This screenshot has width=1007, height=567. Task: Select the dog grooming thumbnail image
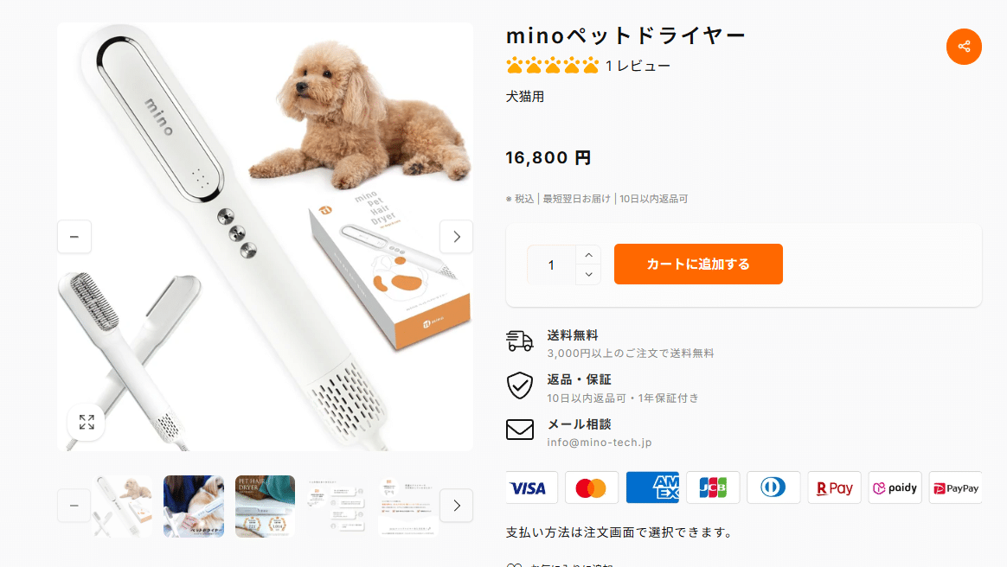[193, 506]
